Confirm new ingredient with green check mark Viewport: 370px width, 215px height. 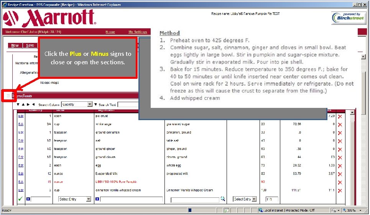[x=20, y=199]
